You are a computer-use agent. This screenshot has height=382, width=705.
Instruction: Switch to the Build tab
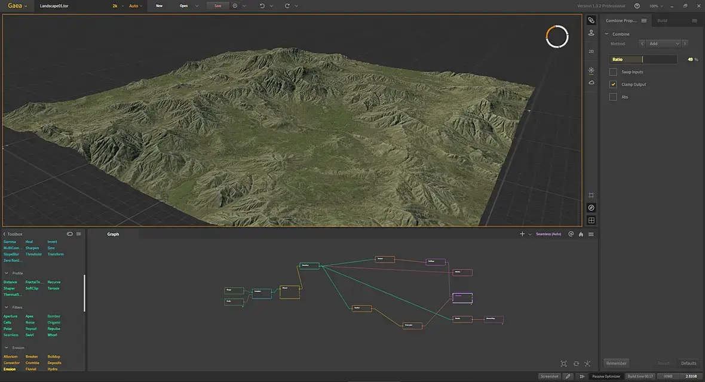pos(662,21)
